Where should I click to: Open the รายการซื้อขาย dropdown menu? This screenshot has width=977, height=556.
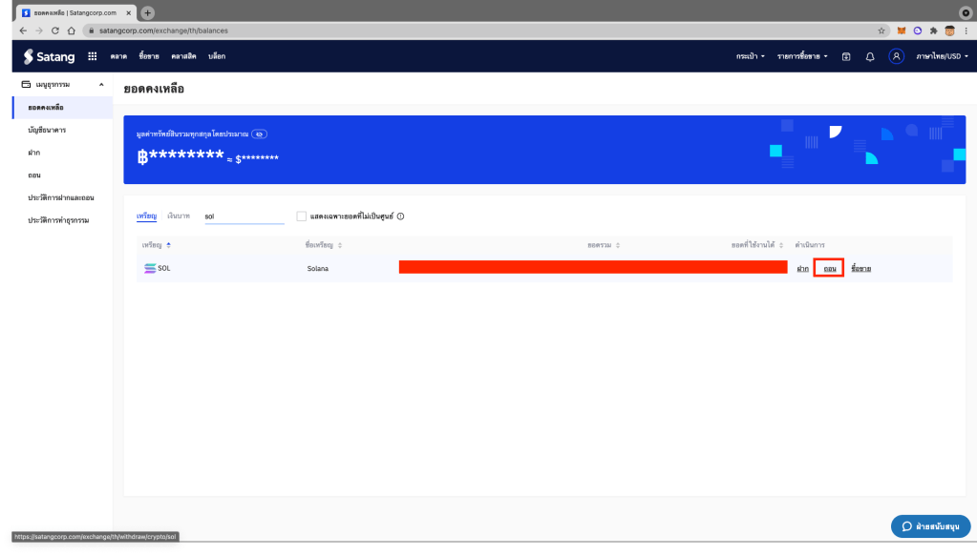[802, 56]
